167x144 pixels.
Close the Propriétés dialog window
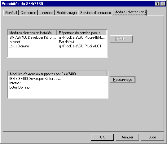pyautogui.click(x=163, y=4)
